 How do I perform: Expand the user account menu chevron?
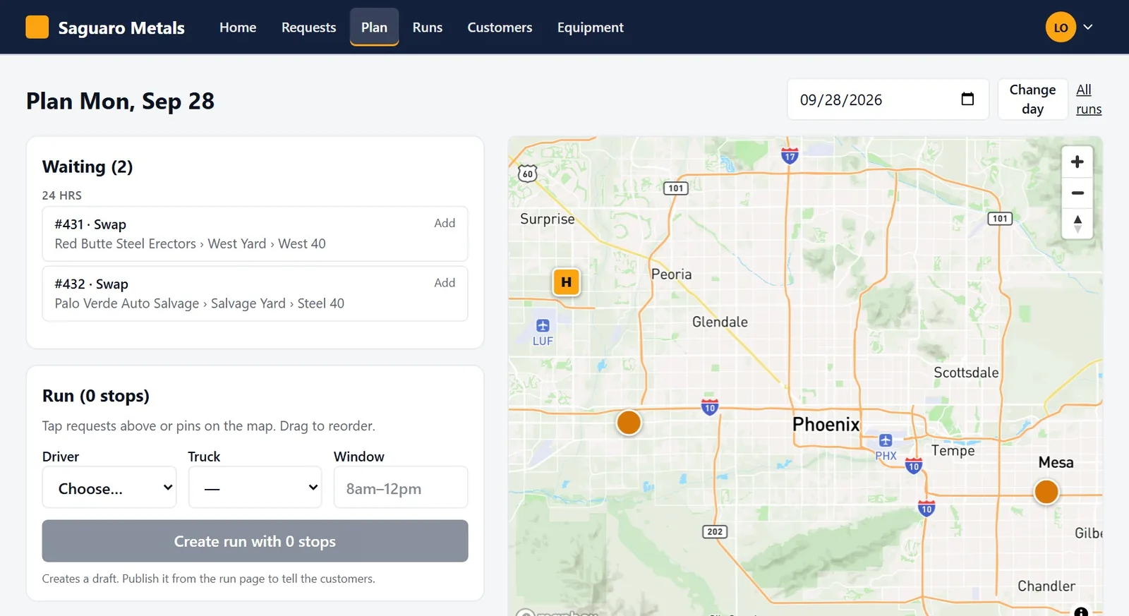1088,28
